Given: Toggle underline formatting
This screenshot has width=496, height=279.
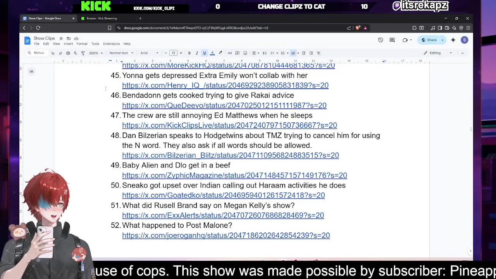Looking at the screenshot, I should click(x=204, y=53).
